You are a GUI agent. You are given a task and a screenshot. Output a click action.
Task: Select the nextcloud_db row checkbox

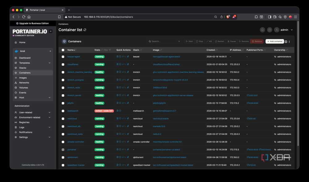[x=63, y=126]
